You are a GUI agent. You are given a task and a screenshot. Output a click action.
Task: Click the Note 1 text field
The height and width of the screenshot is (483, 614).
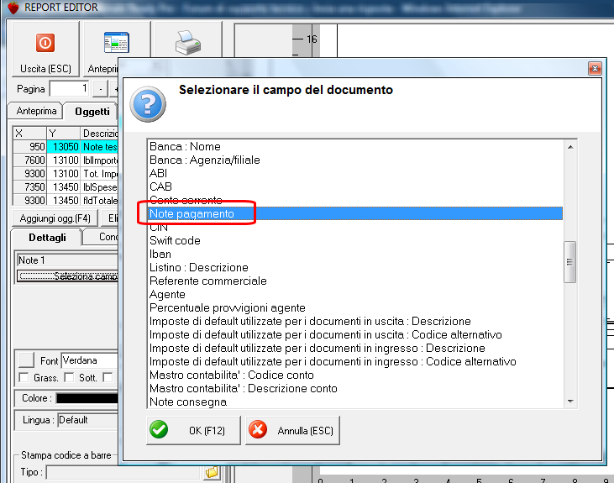click(67, 260)
